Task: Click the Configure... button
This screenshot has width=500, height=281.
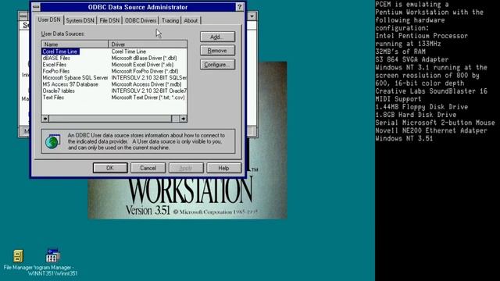Action: pyautogui.click(x=217, y=65)
